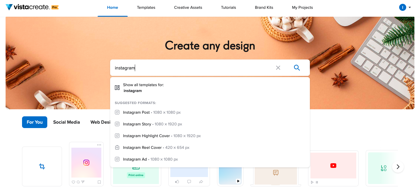Open My Projects
Viewport: 420px width, 189px height.
click(x=302, y=8)
